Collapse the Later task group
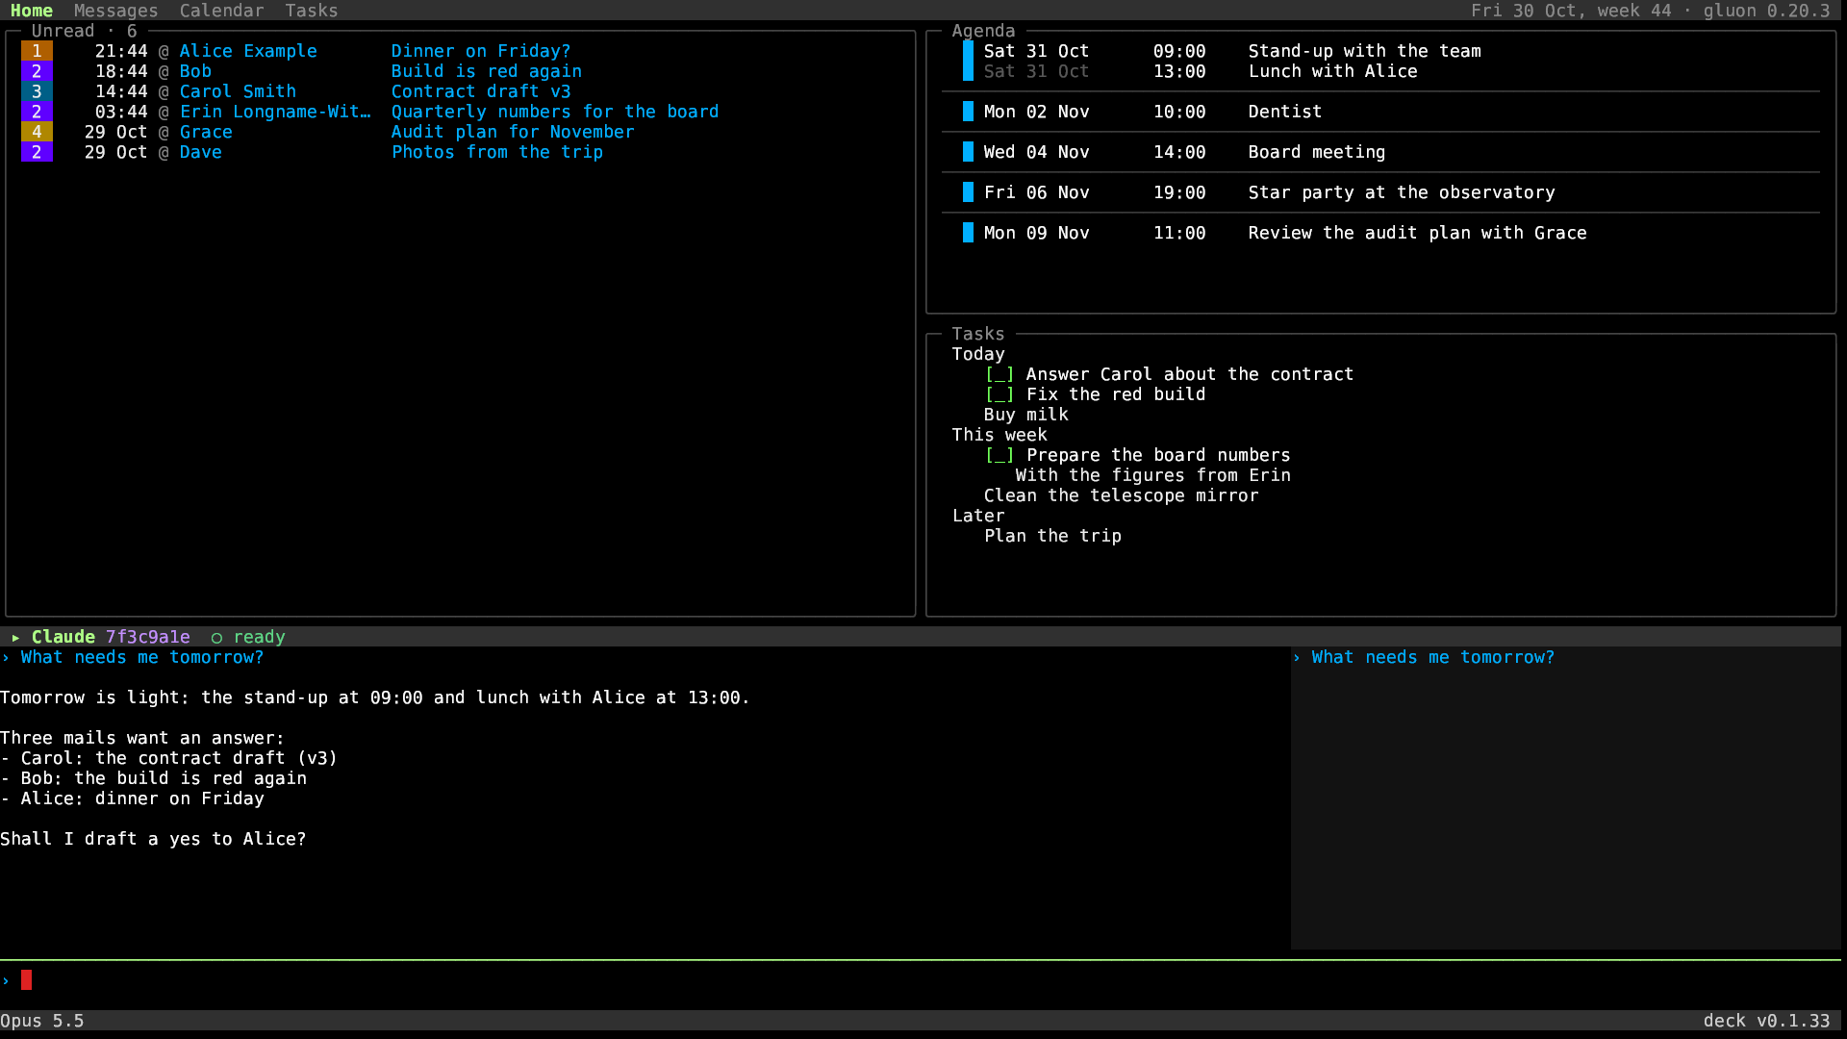 pyautogui.click(x=977, y=516)
